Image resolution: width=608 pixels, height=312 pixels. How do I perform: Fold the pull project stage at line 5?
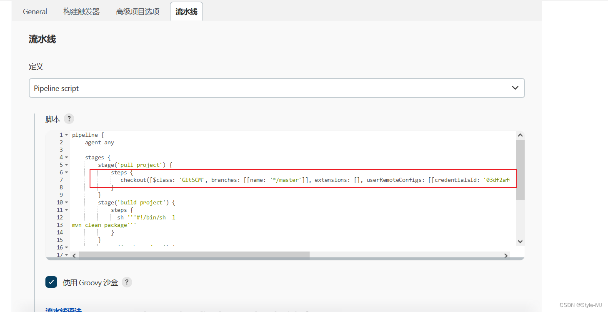click(66, 165)
